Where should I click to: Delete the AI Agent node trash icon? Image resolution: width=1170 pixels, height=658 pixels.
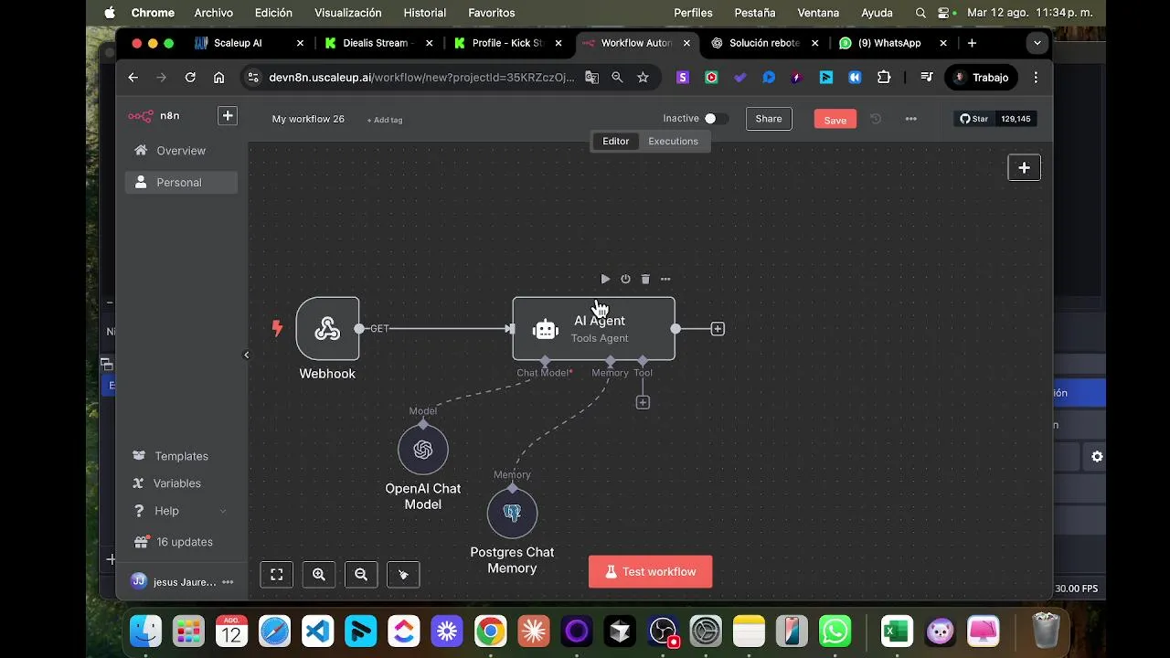(645, 279)
